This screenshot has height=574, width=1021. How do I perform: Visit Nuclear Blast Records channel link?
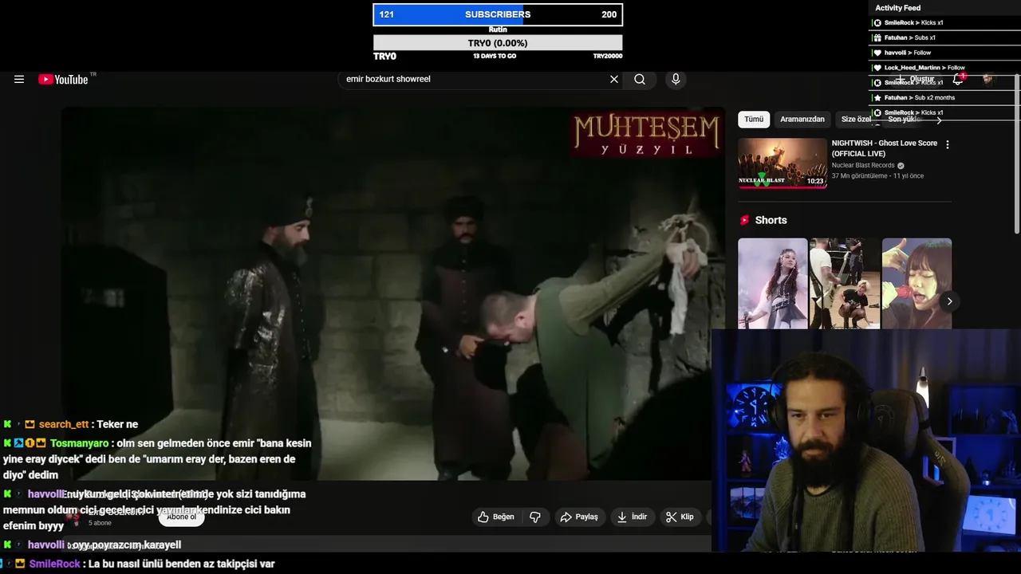863,166
